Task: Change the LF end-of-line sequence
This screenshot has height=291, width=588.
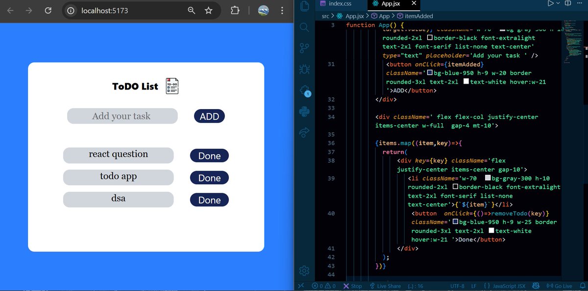Action: click(474, 286)
